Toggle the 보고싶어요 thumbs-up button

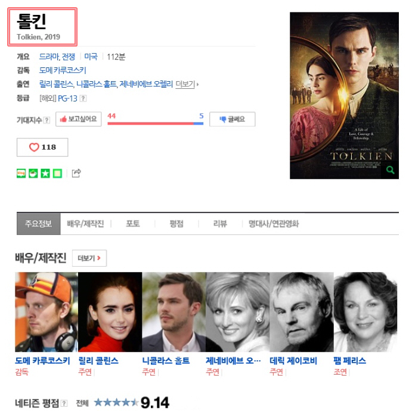(x=79, y=119)
